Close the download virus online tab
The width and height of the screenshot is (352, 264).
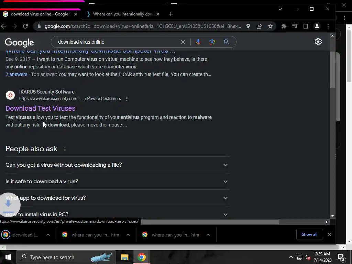point(76,14)
